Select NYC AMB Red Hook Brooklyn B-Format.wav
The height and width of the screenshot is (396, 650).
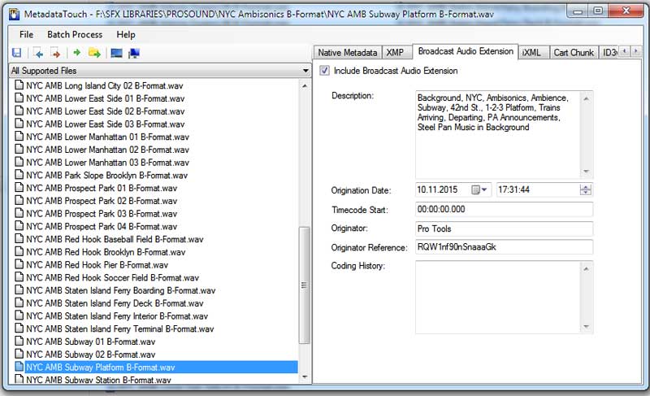pyautogui.click(x=106, y=252)
